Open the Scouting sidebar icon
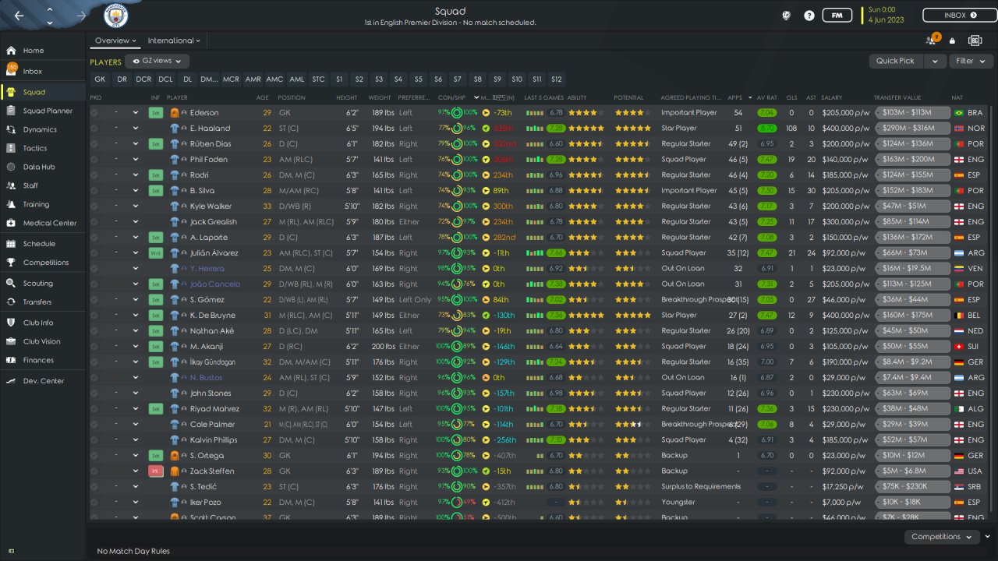The width and height of the screenshot is (998, 561). (x=11, y=284)
